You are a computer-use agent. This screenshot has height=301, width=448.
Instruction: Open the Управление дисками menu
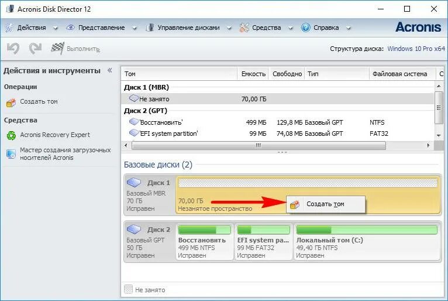[x=188, y=28]
